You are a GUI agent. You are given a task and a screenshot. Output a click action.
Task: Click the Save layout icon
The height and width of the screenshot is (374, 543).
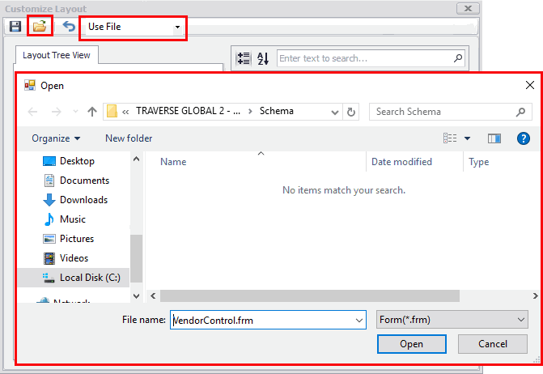coord(15,27)
